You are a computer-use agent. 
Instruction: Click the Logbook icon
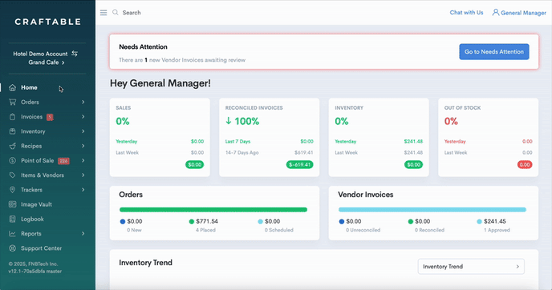coord(12,219)
